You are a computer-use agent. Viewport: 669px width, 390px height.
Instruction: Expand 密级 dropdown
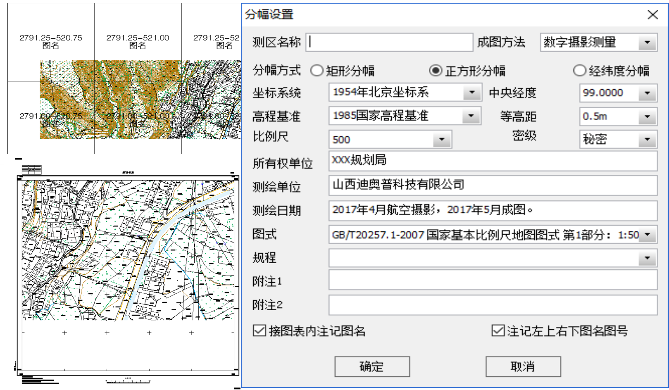click(647, 140)
